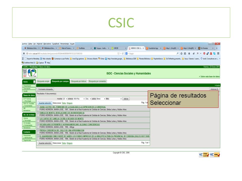Open the Des. sort direction dropdown
Viewport: 242px width, 181px height.
[x=88, y=99]
